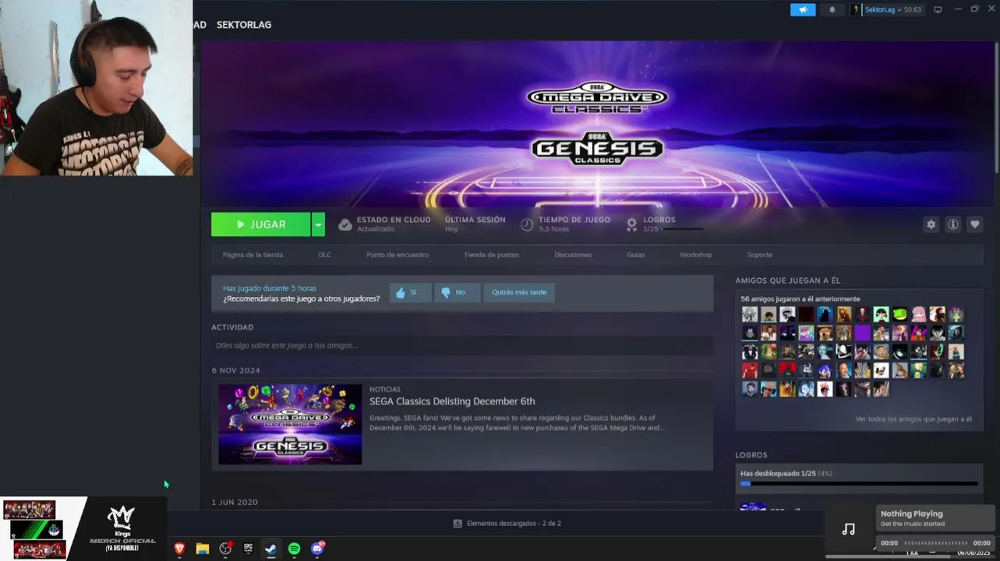The width and height of the screenshot is (1000, 561).
Task: Open SEGA Classics Delisting December 6th headline
Action: tap(452, 401)
